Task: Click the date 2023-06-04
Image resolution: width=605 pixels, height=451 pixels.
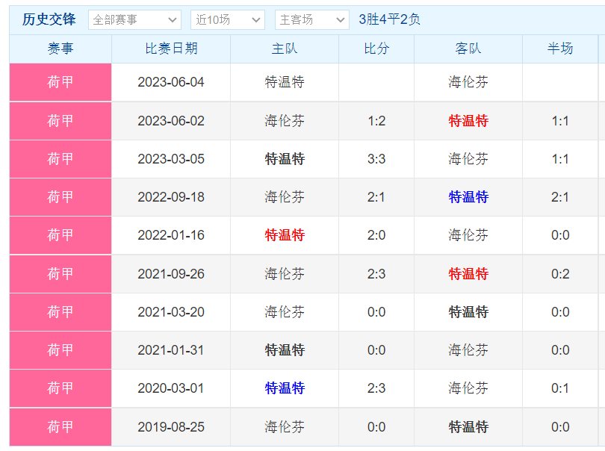Action: (171, 82)
